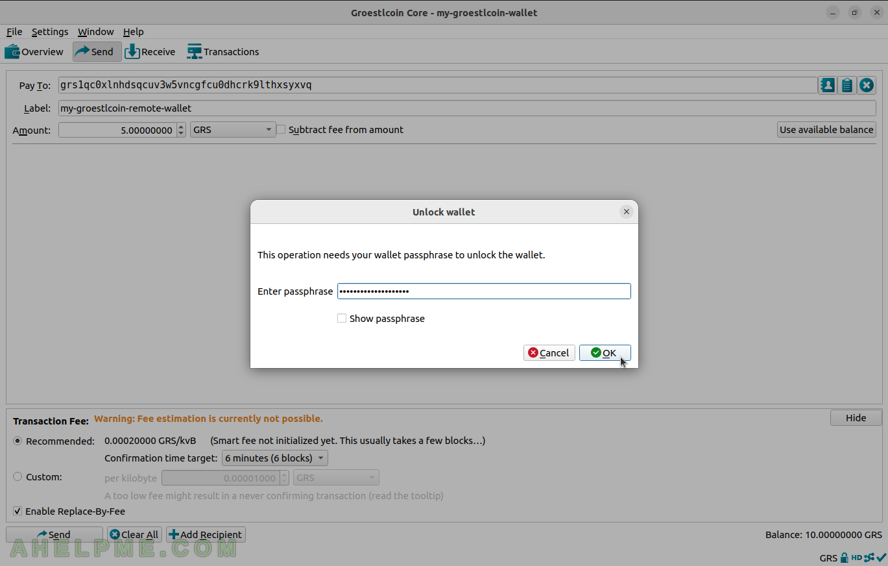This screenshot has height=566, width=888.
Task: Open Confirmation time target dropdown
Action: (x=274, y=458)
